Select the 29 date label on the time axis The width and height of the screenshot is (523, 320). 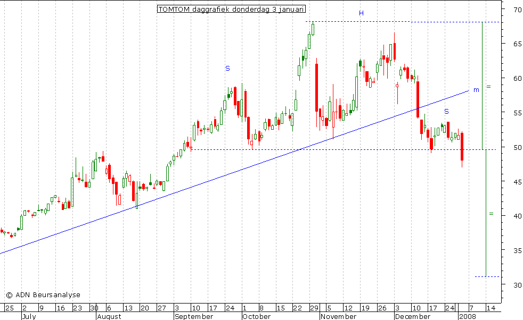tap(314, 308)
